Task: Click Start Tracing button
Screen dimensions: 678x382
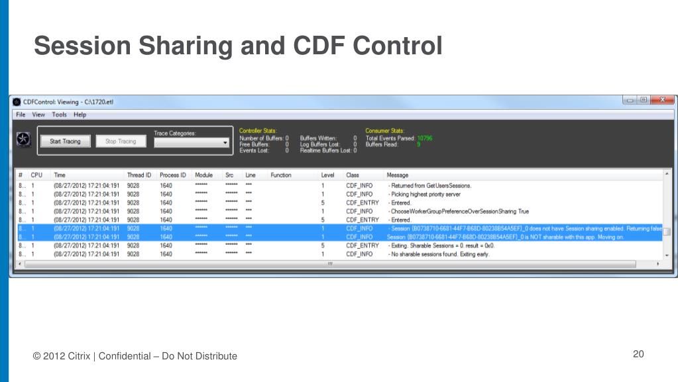Action: click(x=66, y=141)
